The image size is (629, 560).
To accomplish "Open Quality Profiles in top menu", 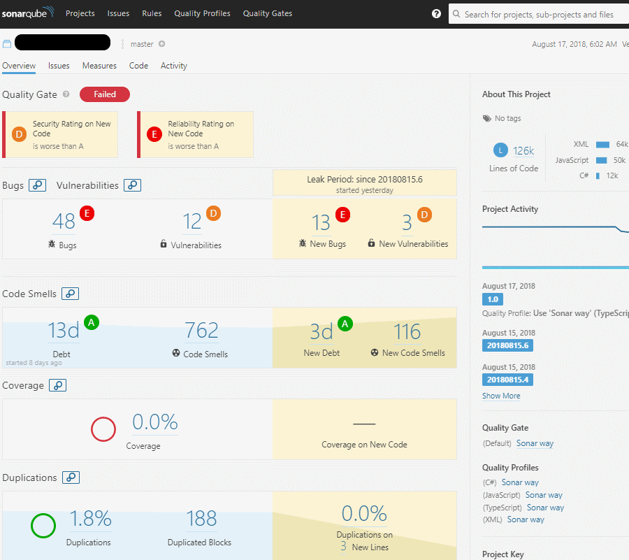I will point(202,13).
